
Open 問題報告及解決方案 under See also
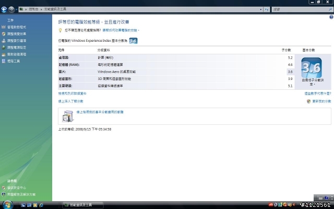pyautogui.click(x=21, y=194)
